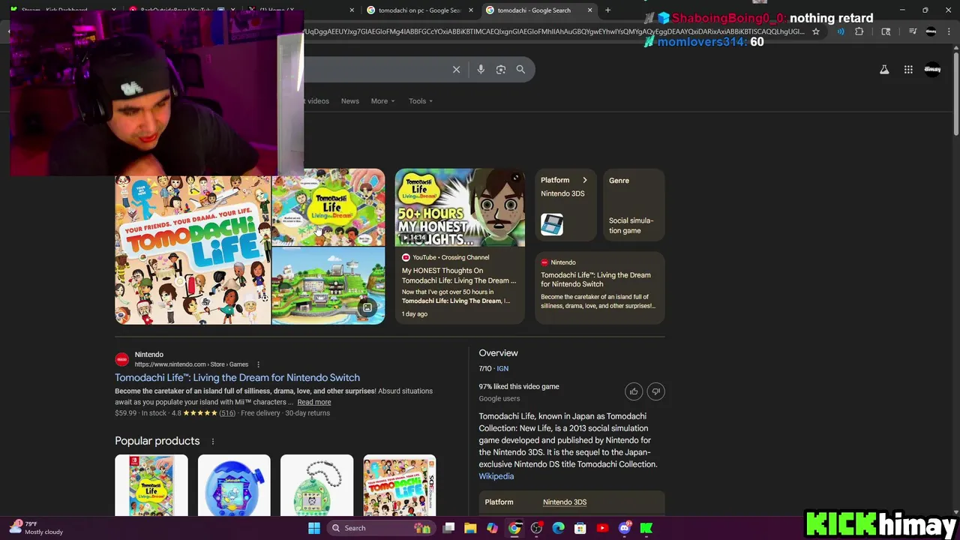Open Living the Dream cover art image
Image resolution: width=960 pixels, height=540 pixels.
tap(328, 208)
